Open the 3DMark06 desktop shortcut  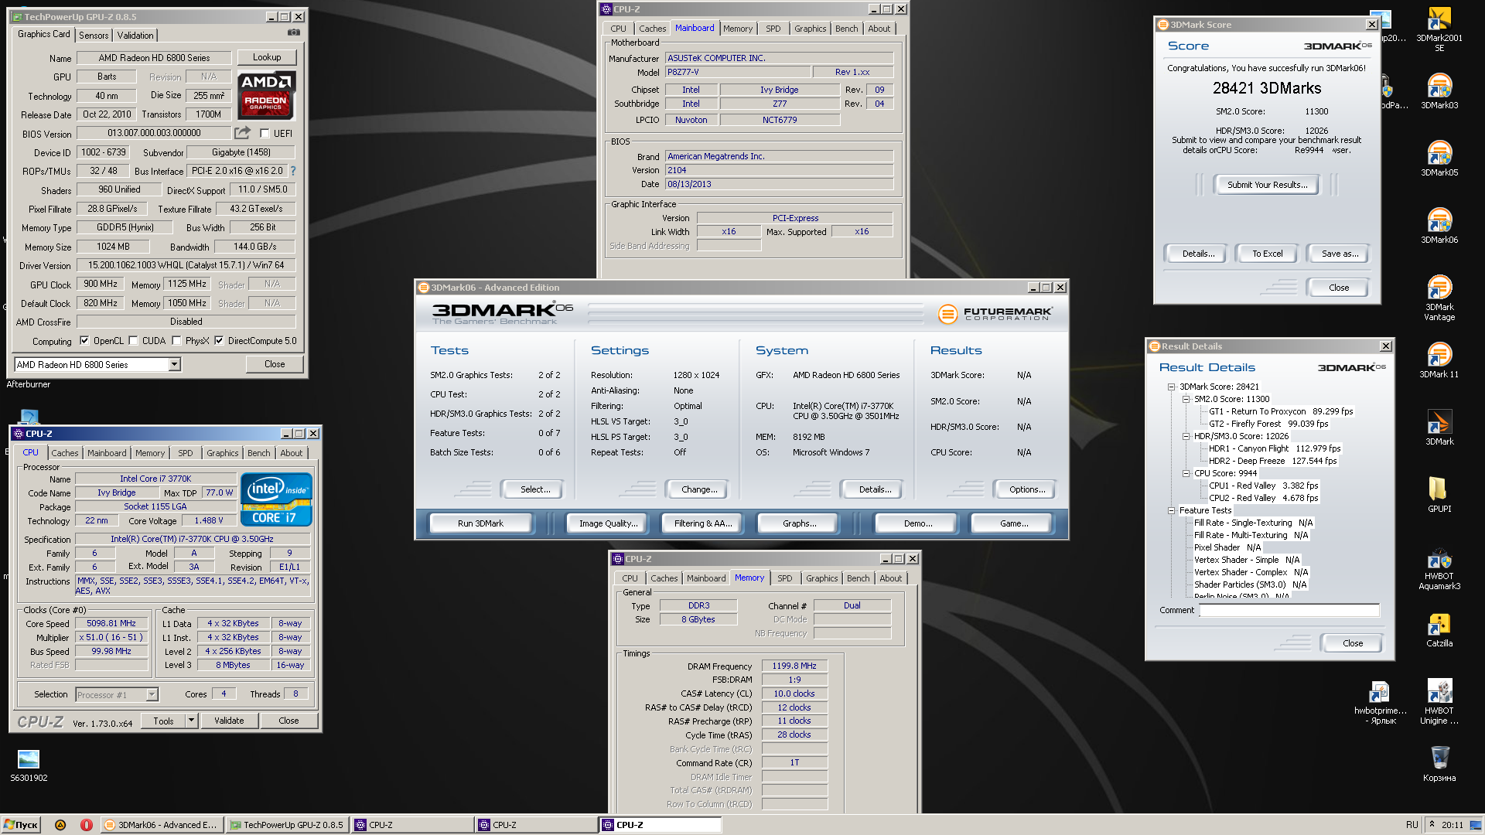click(x=1439, y=226)
